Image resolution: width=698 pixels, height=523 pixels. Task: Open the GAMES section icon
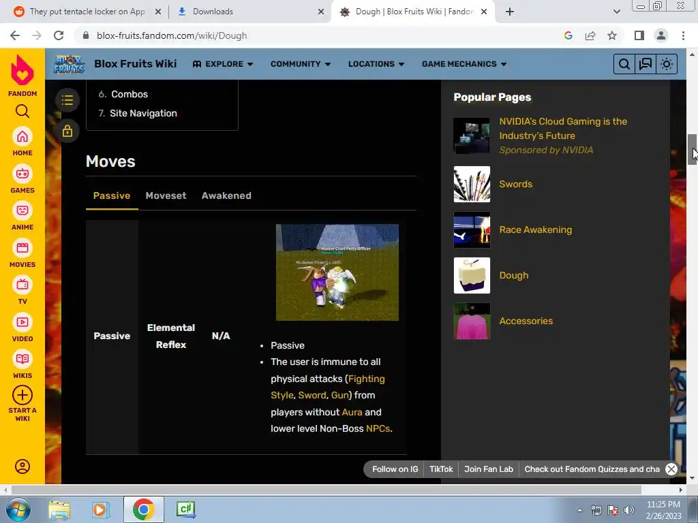(22, 174)
